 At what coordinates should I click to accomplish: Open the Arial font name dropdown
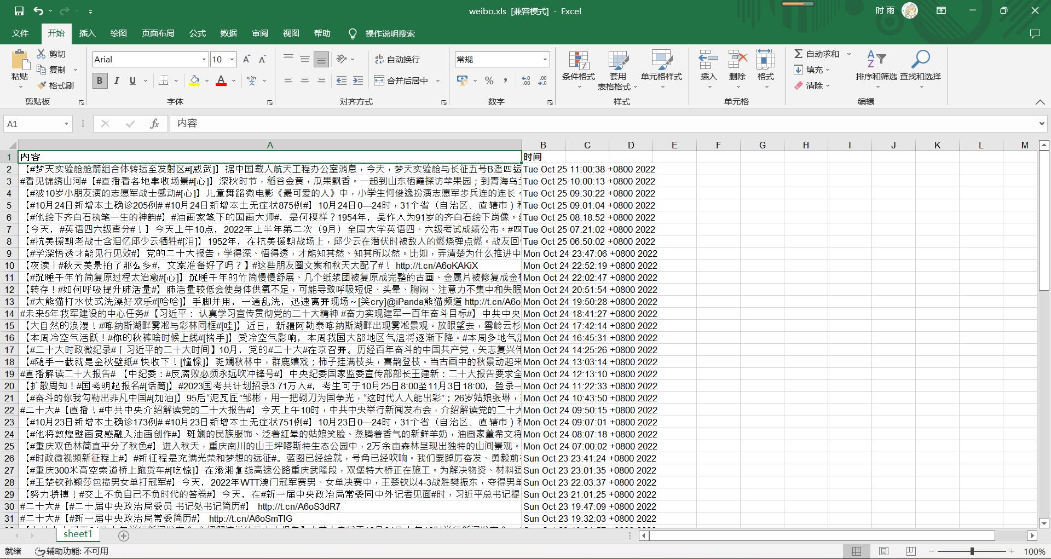204,59
